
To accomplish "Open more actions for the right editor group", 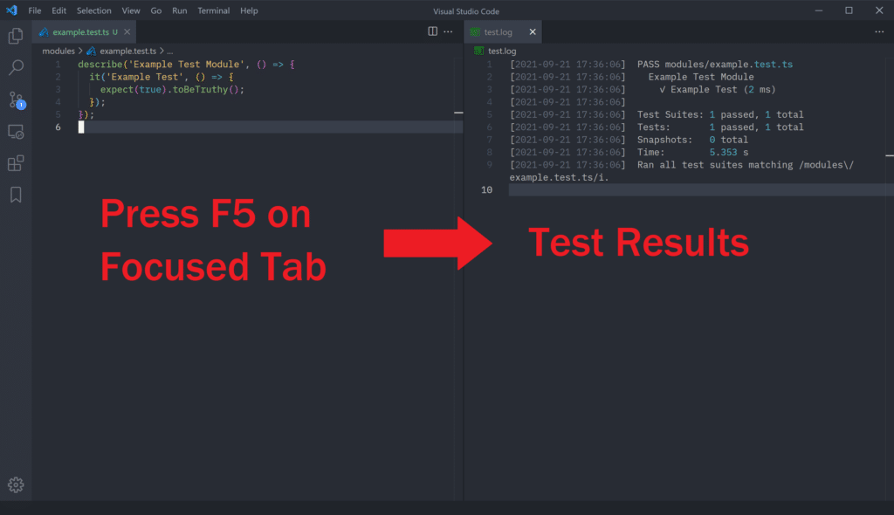I will click(879, 31).
